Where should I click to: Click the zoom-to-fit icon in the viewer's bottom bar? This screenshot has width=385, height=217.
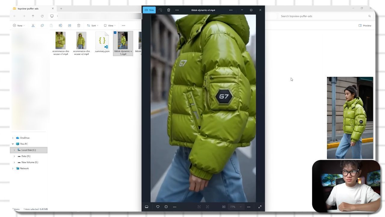coord(199,207)
